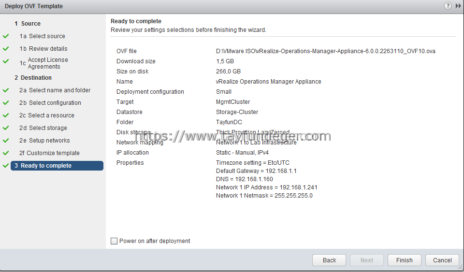Click the Download size value 1,5 GB
Viewport: 464px width, 272px height.
(225, 61)
